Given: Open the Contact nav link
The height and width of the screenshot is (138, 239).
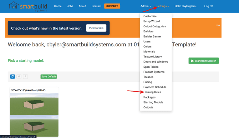Looking at the screenshot, I should (96, 6).
